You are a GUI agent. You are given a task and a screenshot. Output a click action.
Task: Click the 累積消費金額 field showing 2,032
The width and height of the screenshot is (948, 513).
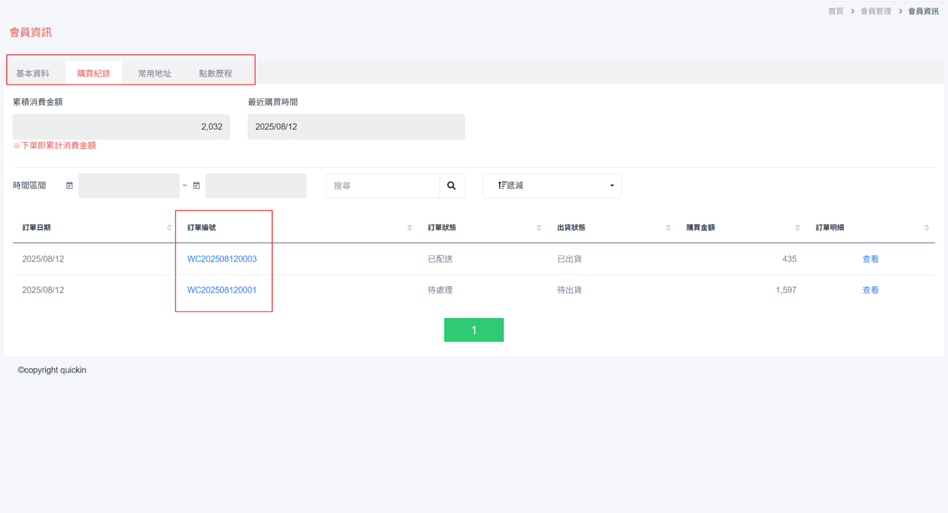121,127
